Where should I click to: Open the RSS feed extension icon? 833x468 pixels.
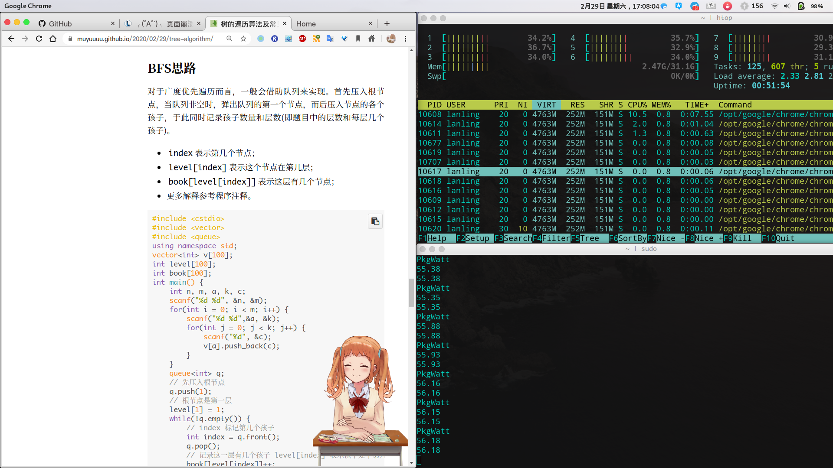click(x=316, y=39)
